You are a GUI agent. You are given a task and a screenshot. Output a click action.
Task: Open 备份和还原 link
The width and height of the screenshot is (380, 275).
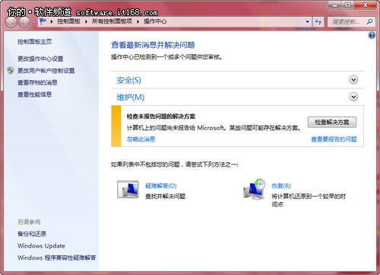click(x=32, y=234)
